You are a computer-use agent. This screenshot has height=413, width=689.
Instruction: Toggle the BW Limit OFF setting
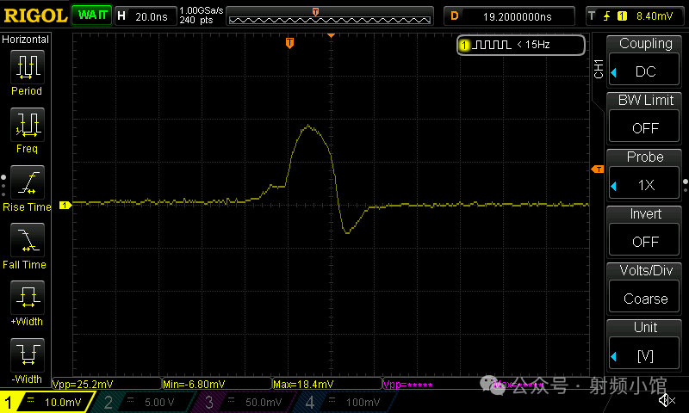pos(645,127)
